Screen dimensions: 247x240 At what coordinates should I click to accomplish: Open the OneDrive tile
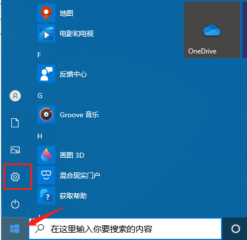point(212,30)
